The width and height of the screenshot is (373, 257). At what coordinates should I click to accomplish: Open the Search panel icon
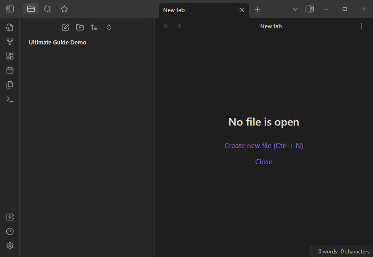tap(48, 9)
